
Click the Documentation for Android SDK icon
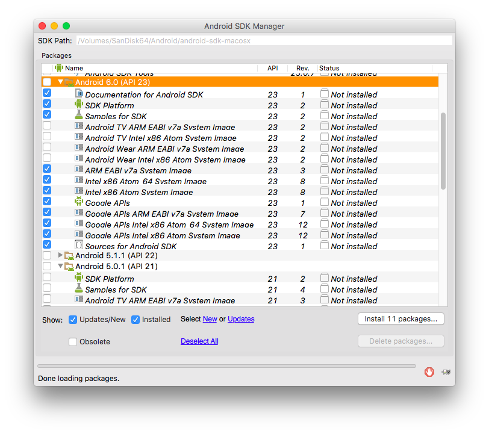click(x=79, y=93)
